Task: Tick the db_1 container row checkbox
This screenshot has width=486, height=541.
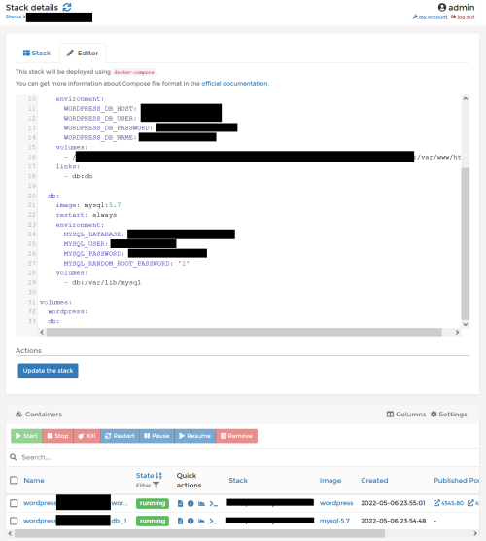Action: point(14,521)
